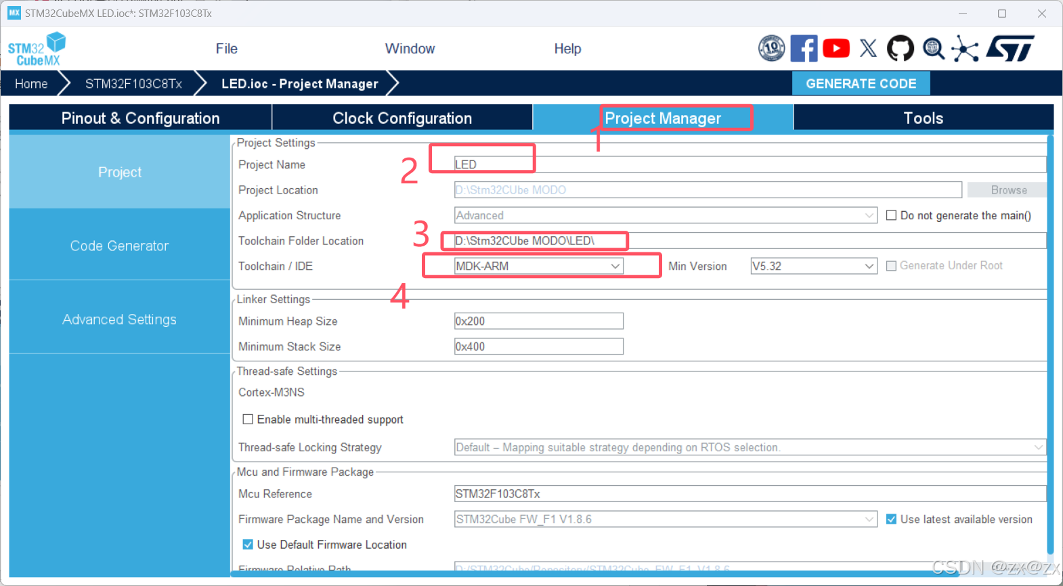Open the GitHub icon link
This screenshot has width=1063, height=586.
(901, 48)
